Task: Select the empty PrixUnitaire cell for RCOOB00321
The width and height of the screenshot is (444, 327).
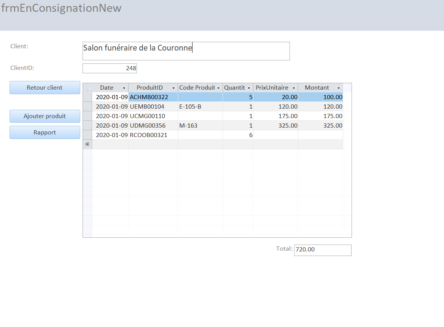Action: tap(275, 135)
